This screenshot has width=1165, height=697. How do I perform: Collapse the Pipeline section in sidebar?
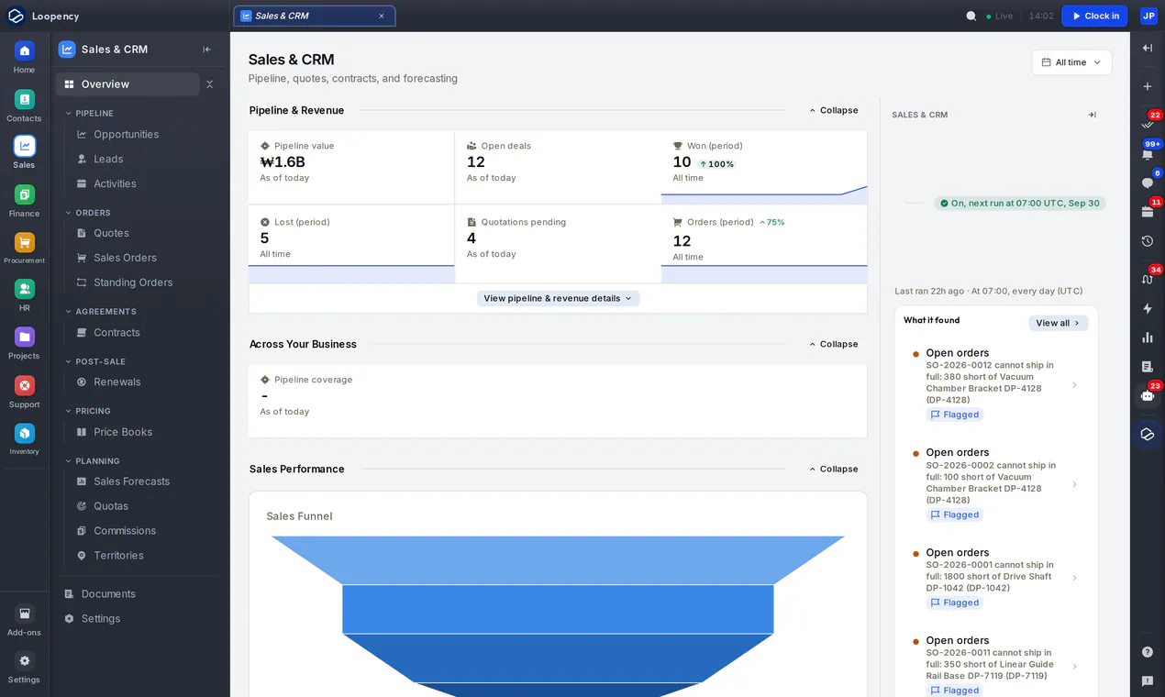(68, 114)
